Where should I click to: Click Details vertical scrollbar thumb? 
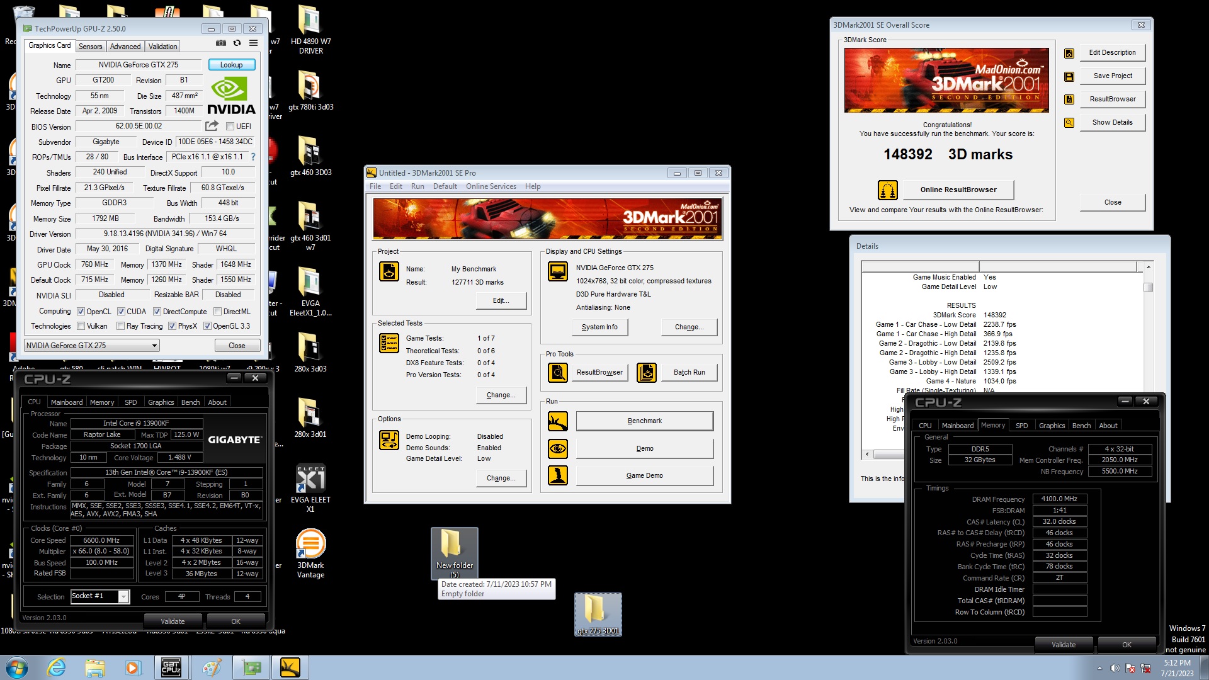1149,287
